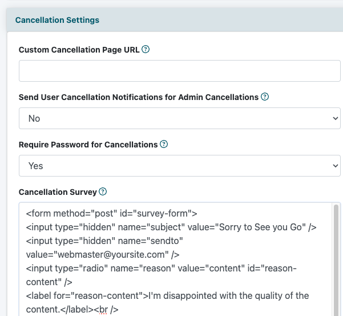View the Cancellation Survey help tooltip icon
The height and width of the screenshot is (316, 343).
click(x=103, y=191)
